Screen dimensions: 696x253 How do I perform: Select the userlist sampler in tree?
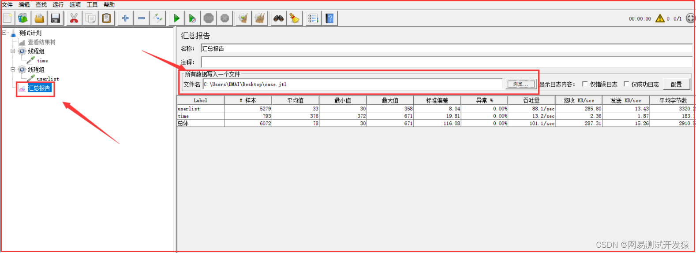pyautogui.click(x=48, y=79)
